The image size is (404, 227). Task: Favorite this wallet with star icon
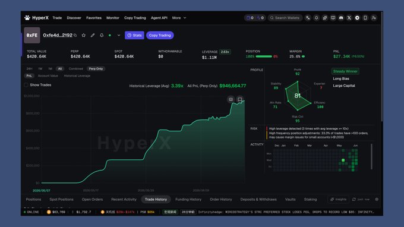click(x=84, y=35)
